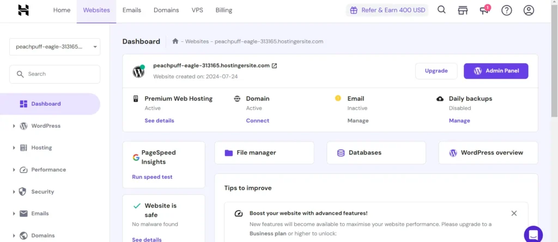Click the File manager folder icon
This screenshot has height=242, width=558.
coord(228,153)
